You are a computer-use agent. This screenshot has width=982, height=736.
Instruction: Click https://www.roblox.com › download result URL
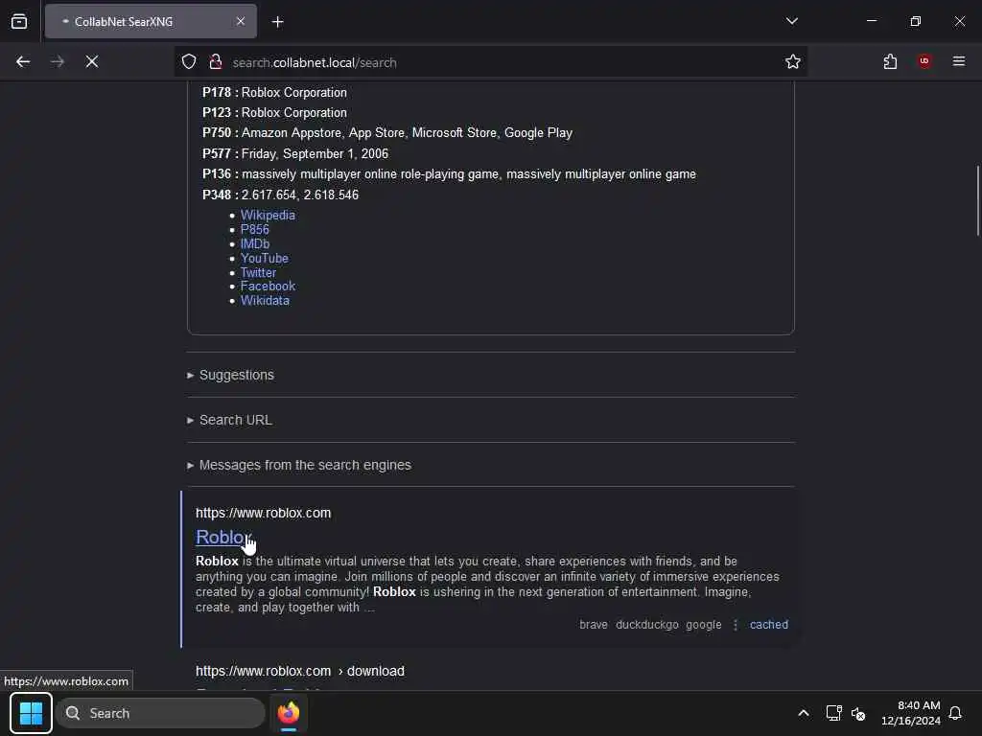click(300, 671)
